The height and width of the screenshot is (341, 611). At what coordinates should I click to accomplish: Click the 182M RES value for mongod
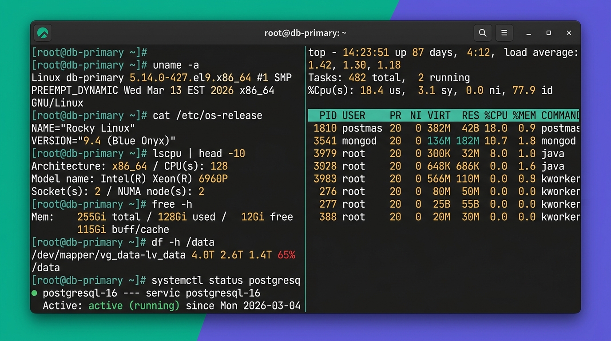coord(468,141)
